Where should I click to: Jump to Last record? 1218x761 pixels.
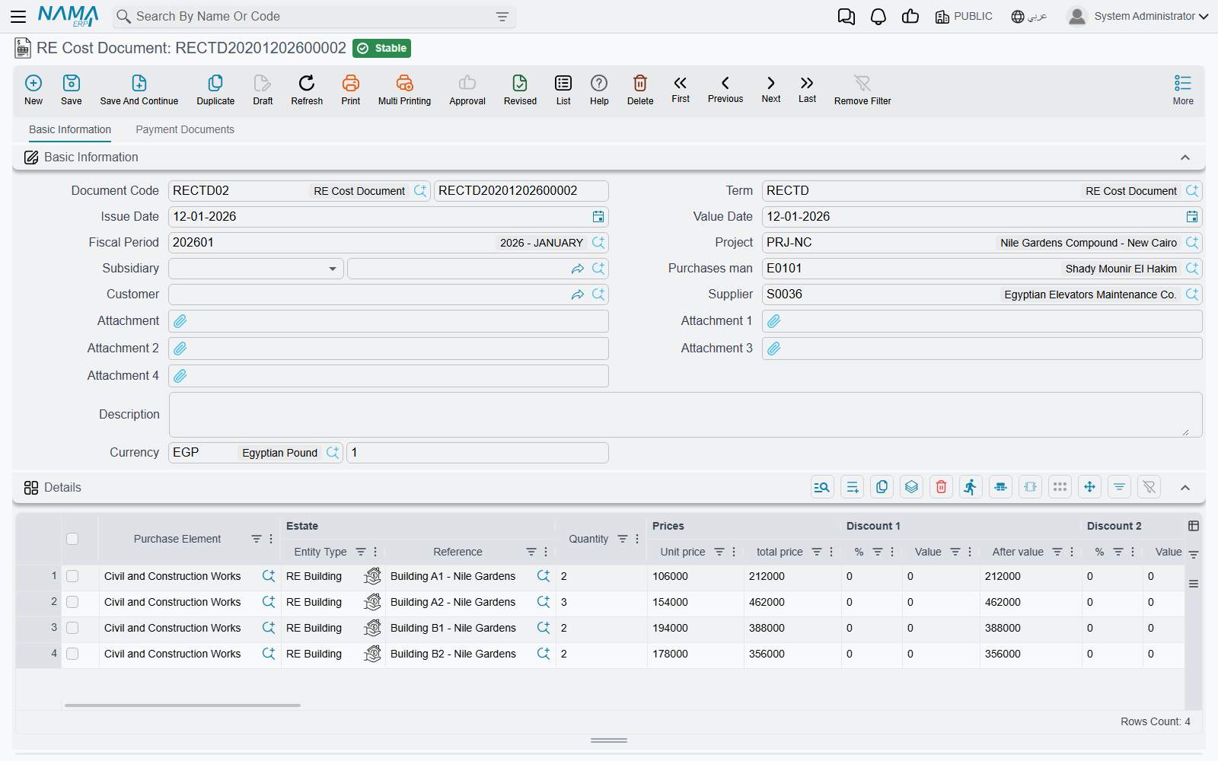(808, 89)
